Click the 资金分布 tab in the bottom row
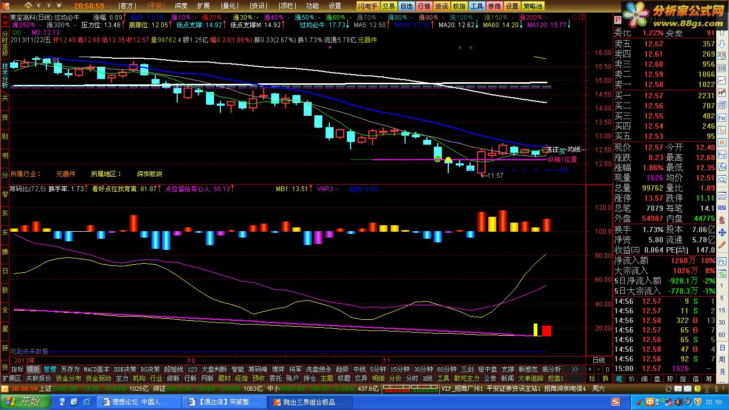Viewport: 729px width, 410px height. (68, 378)
